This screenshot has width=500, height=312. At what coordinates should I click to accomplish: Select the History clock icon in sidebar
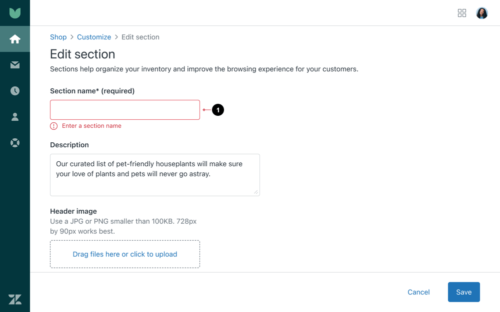15,91
